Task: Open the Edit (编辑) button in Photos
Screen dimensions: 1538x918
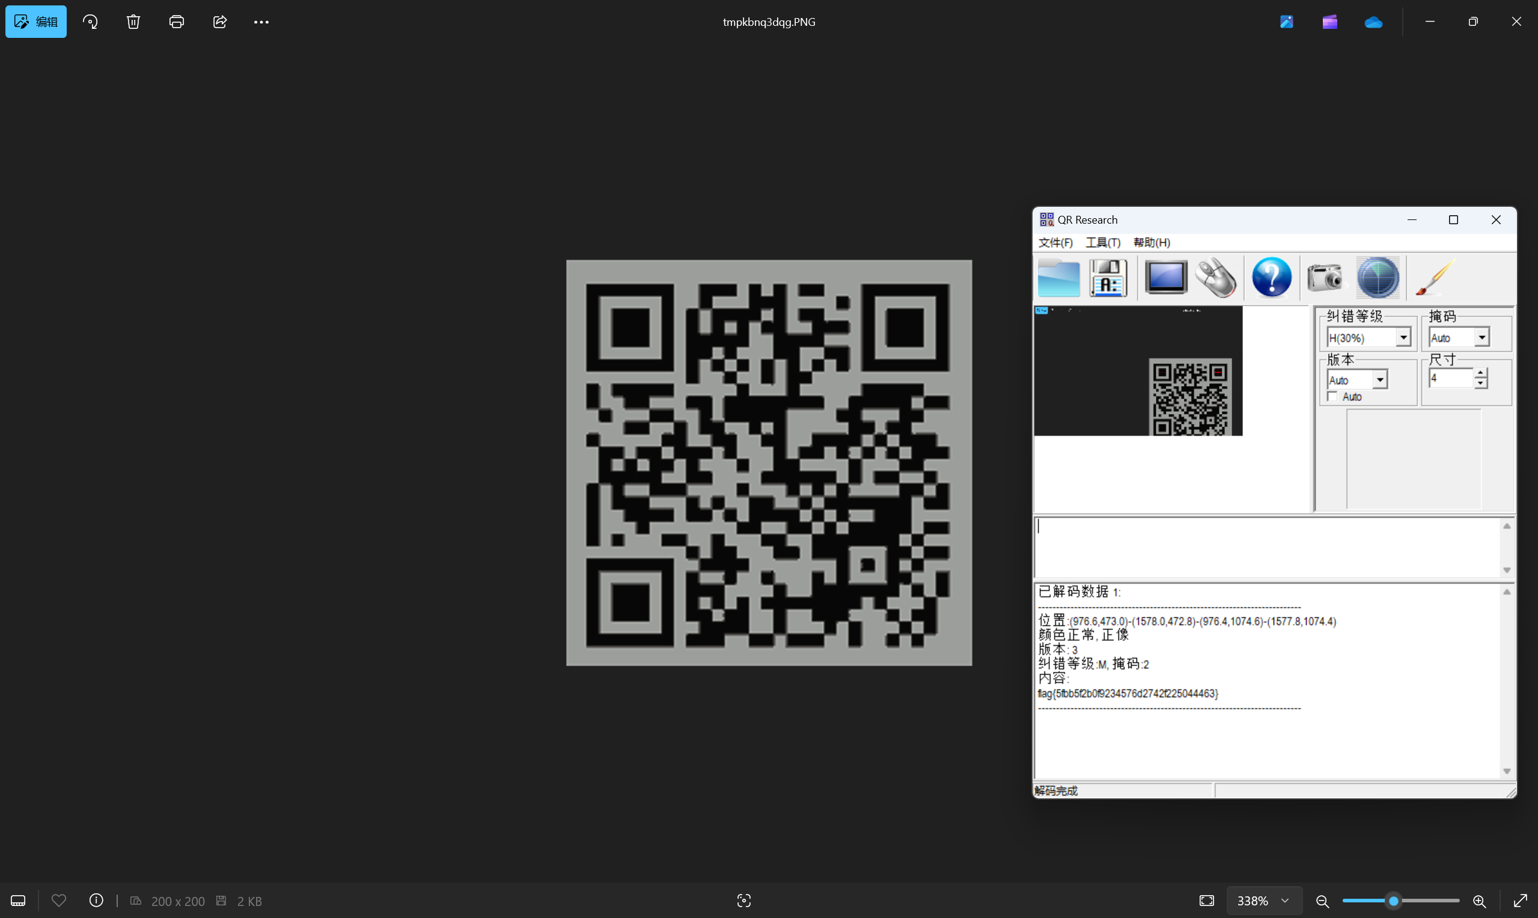Action: (36, 22)
